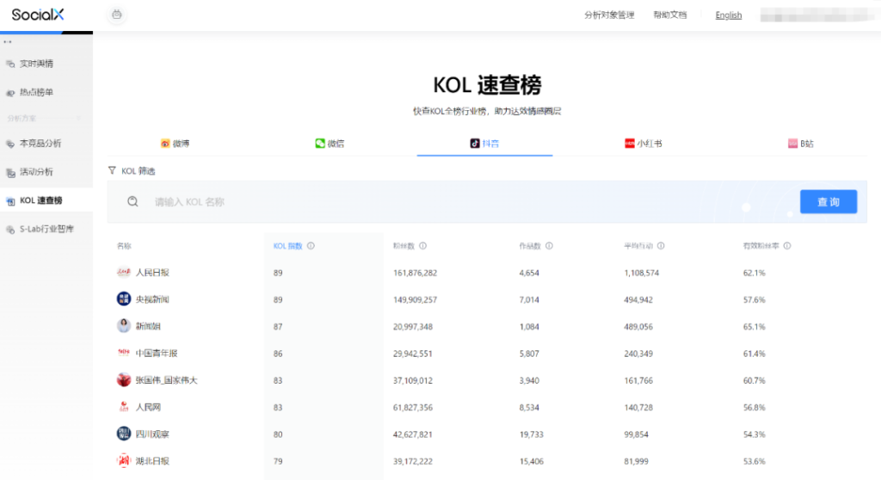Open 帮助文档 link
The image size is (881, 480).
click(x=669, y=15)
